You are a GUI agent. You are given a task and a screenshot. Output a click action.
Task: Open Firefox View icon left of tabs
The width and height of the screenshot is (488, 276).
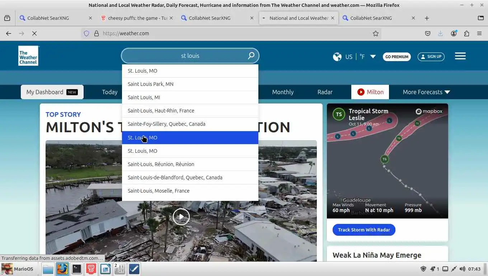pyautogui.click(x=7, y=18)
